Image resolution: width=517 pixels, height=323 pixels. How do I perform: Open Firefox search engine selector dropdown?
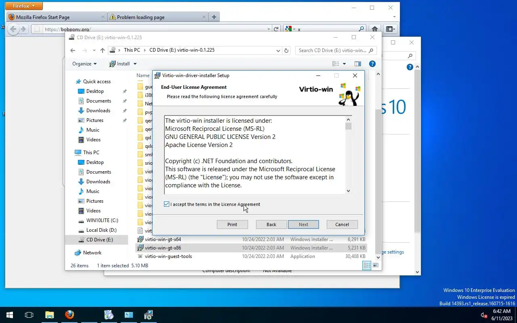click(x=290, y=29)
